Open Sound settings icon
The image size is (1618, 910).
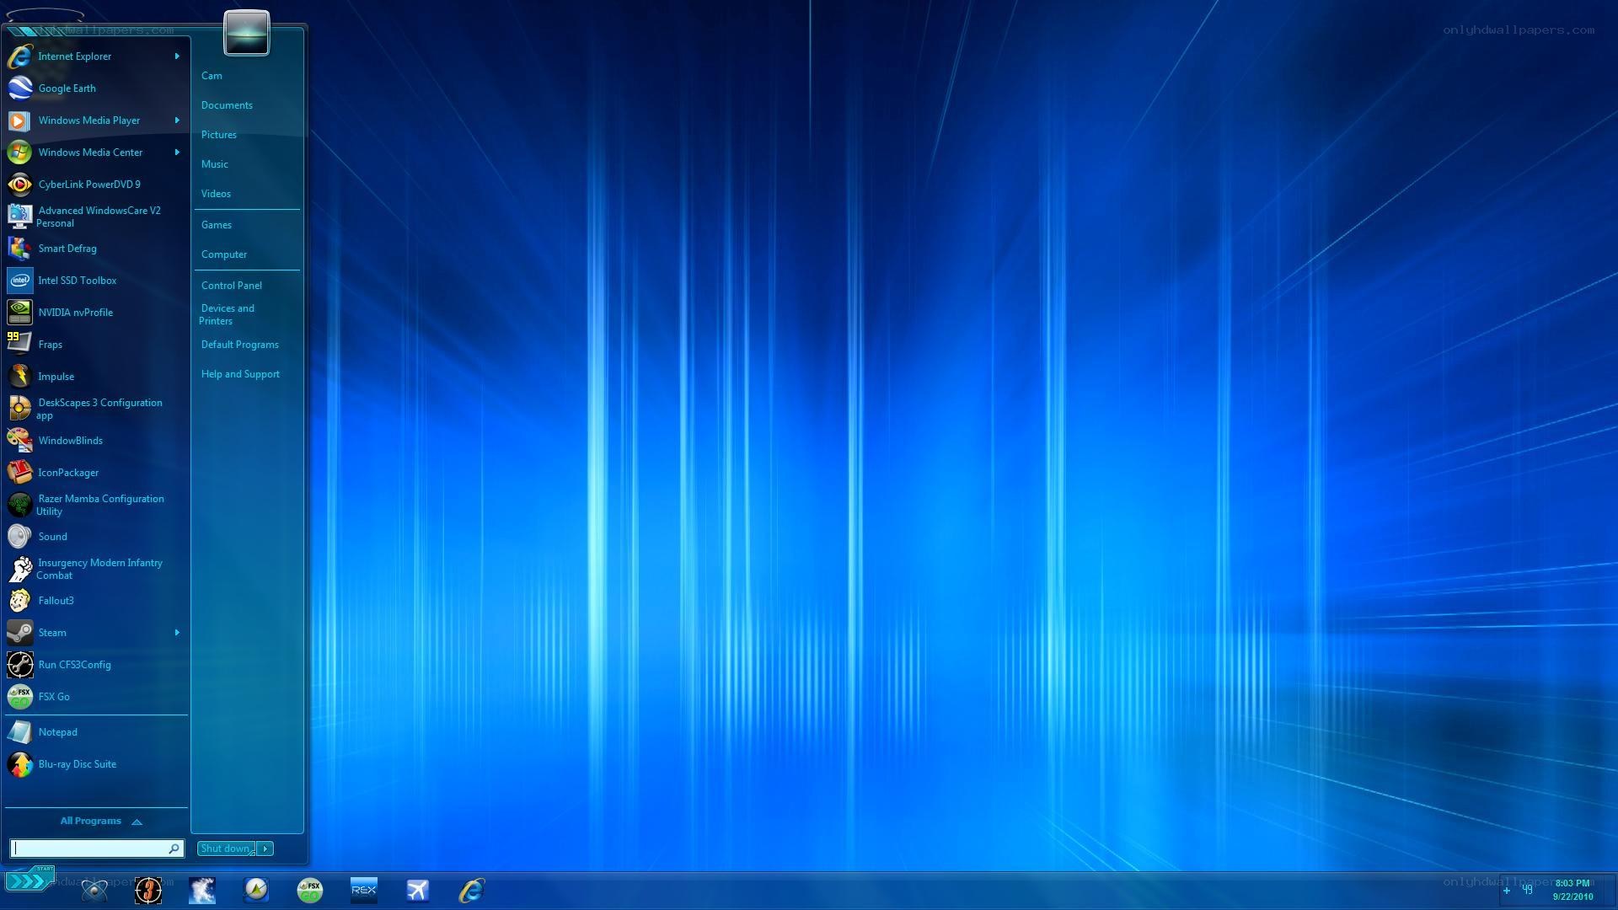tap(19, 537)
